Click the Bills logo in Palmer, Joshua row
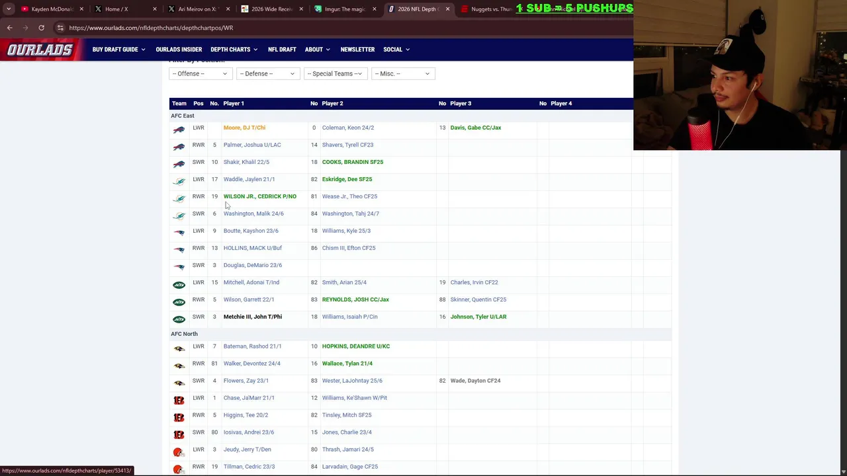 tap(179, 147)
